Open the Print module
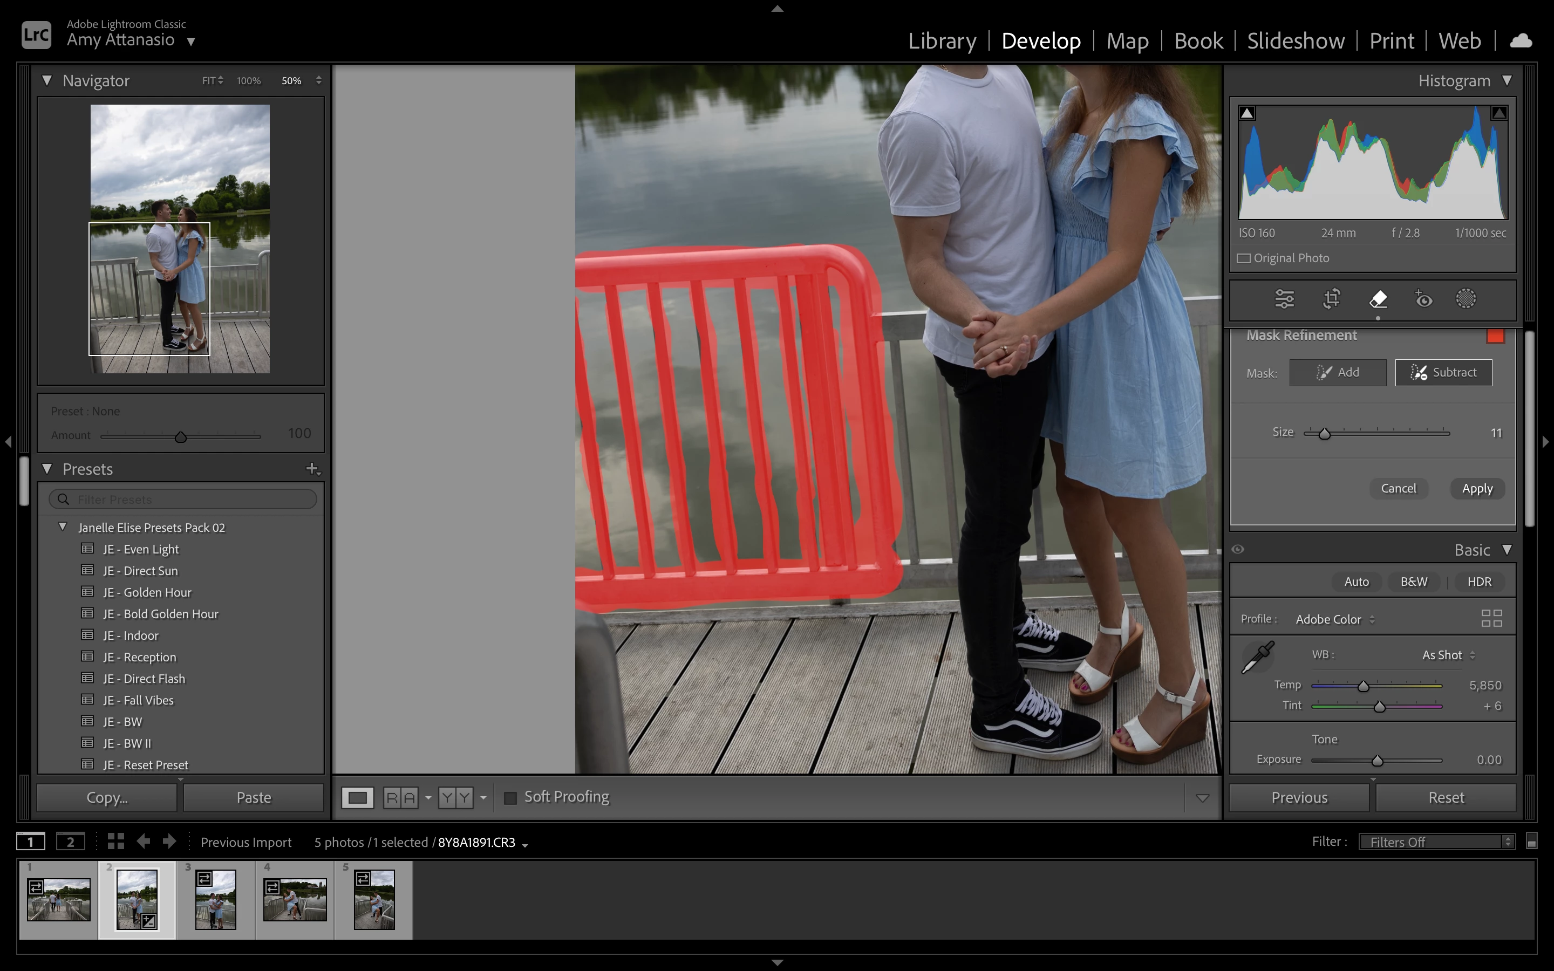The width and height of the screenshot is (1554, 971). point(1391,41)
